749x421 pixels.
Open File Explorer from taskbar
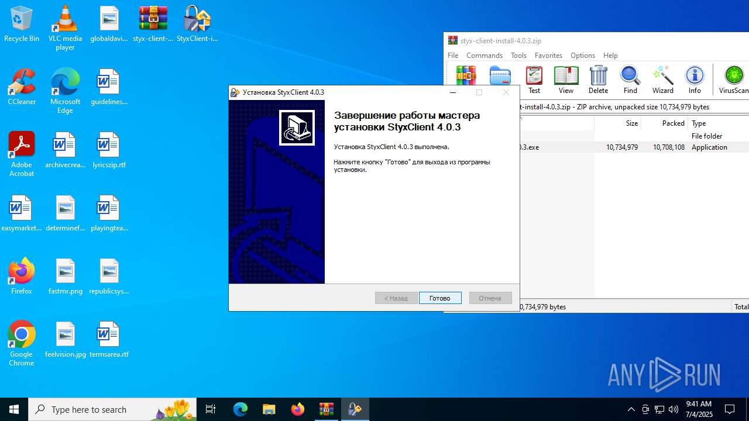[x=269, y=409]
